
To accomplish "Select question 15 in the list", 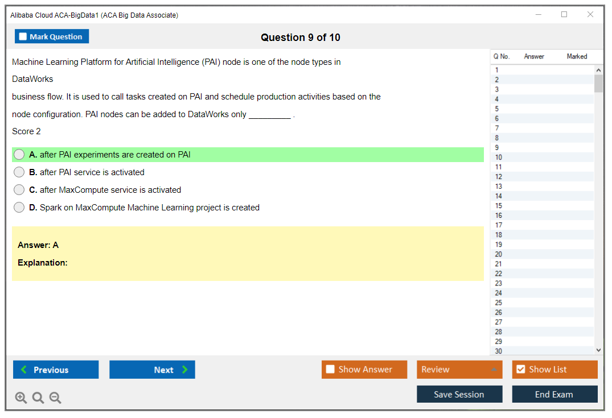I will [499, 206].
